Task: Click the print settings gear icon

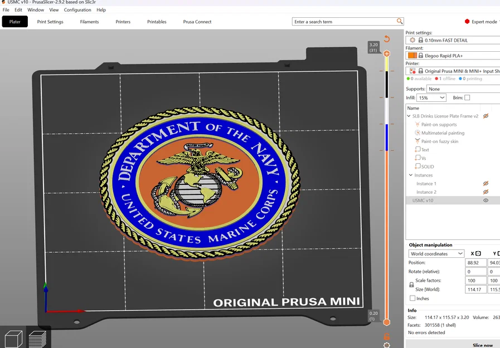Action: (x=412, y=40)
